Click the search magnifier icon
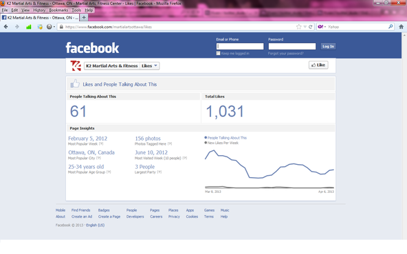 (x=390, y=27)
